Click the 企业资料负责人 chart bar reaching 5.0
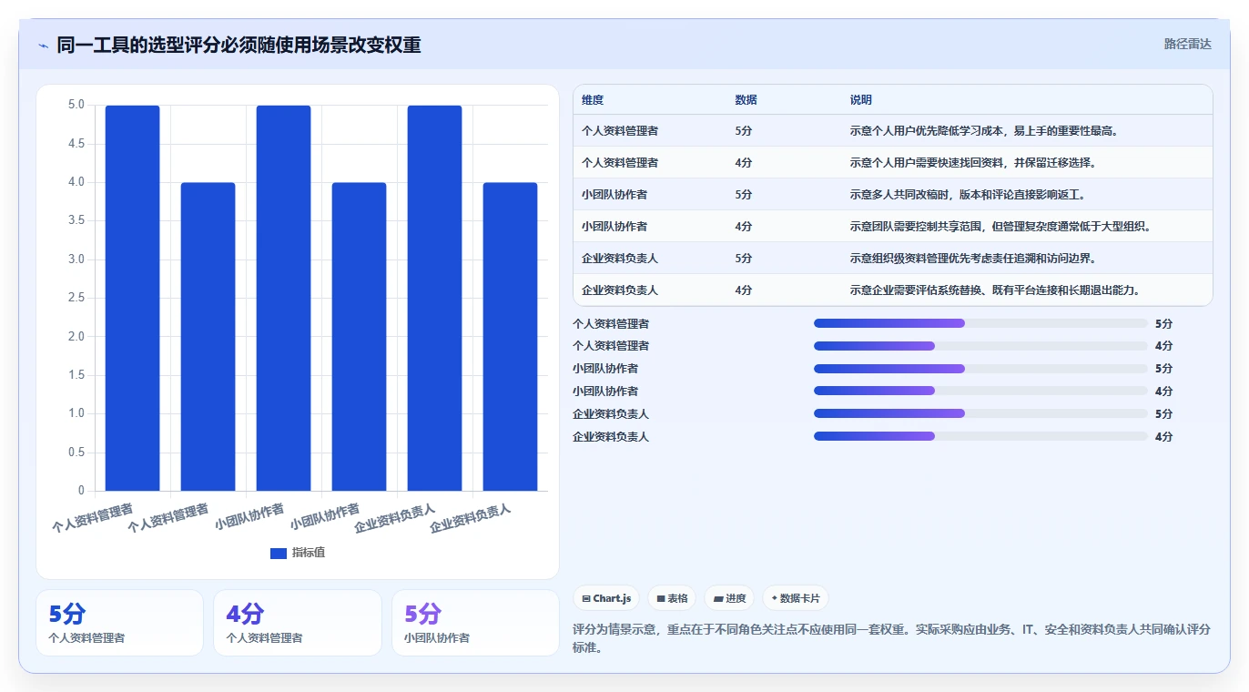1249x692 pixels. (x=434, y=298)
